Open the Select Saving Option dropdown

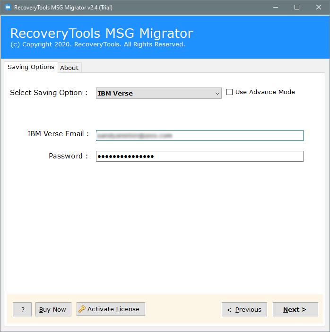pyautogui.click(x=158, y=93)
